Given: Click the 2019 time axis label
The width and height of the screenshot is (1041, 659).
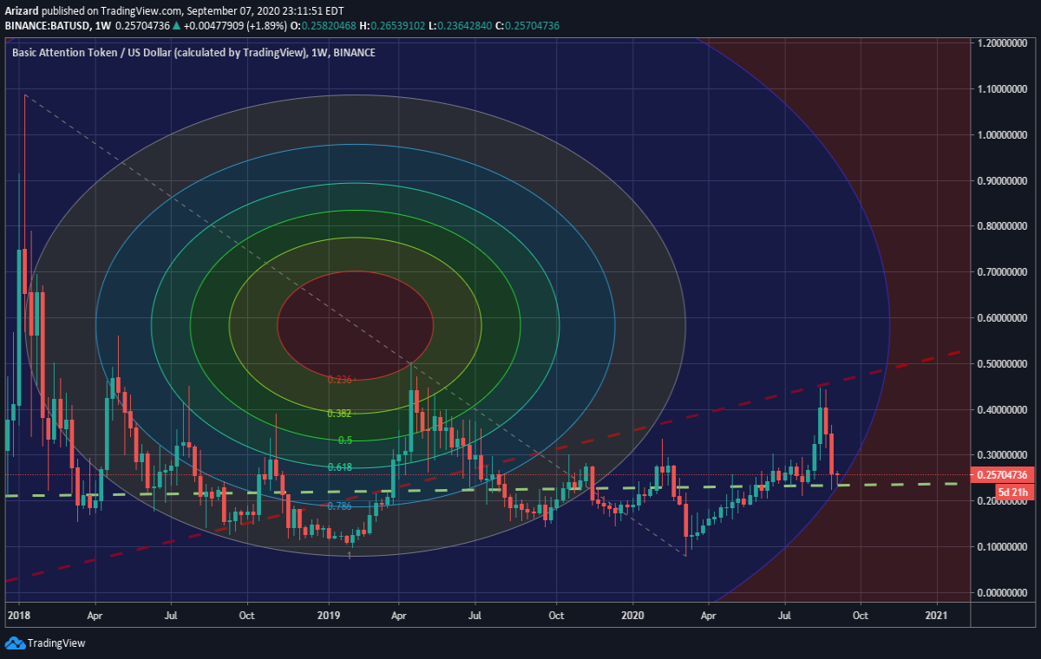Looking at the screenshot, I should pos(329,614).
